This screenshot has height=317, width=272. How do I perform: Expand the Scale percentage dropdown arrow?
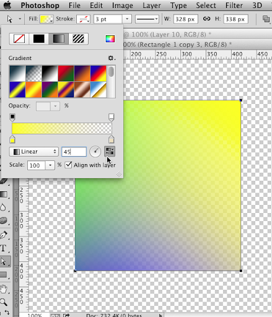click(50, 165)
